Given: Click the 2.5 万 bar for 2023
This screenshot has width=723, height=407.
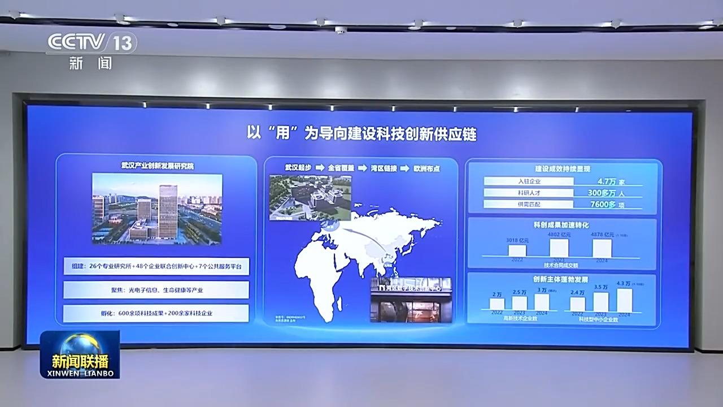Looking at the screenshot, I should click(x=520, y=302).
